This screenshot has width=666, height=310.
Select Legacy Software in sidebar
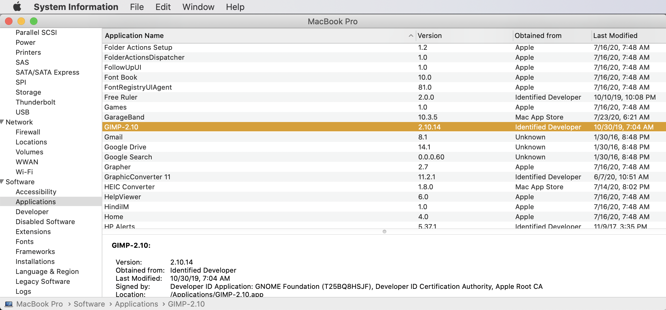tap(43, 281)
